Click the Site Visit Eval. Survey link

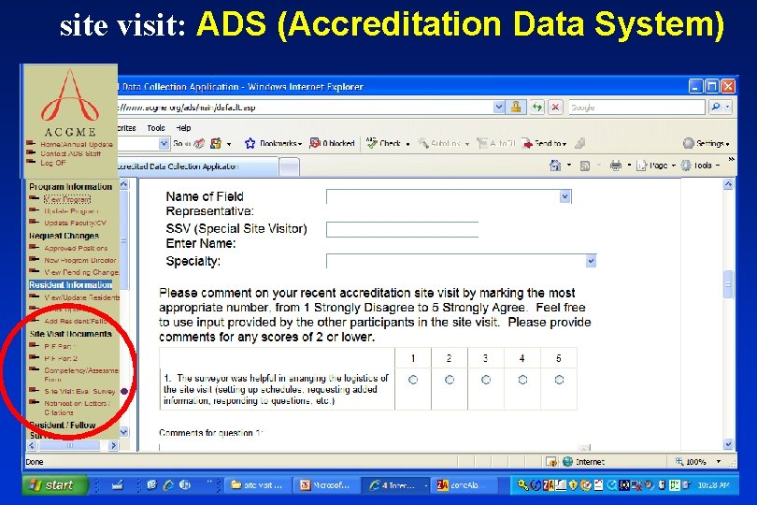click(x=79, y=392)
